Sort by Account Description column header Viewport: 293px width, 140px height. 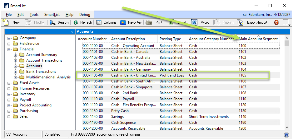128,39
